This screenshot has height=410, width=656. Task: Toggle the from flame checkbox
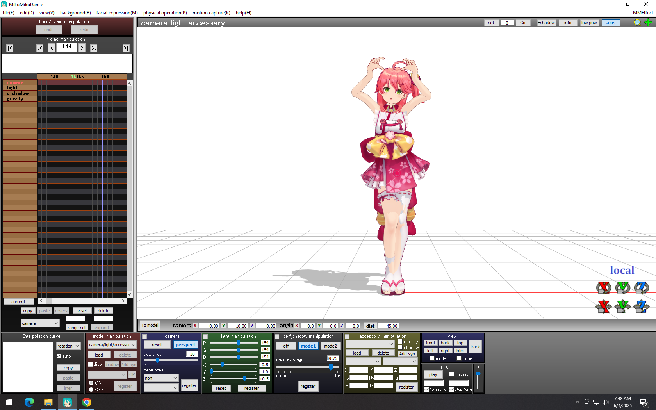[x=427, y=390]
